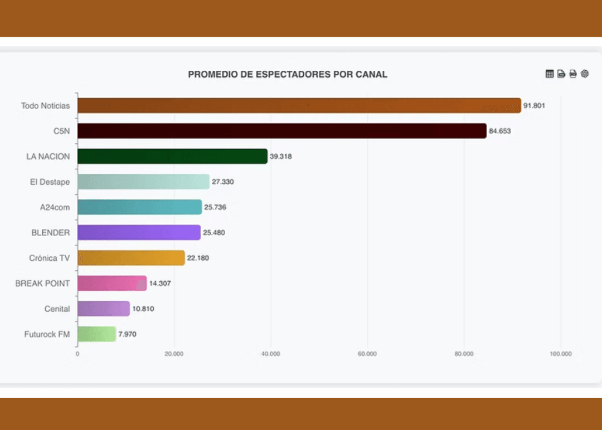This screenshot has width=602, height=430.
Task: Click the first file export icon
Action: point(561,74)
